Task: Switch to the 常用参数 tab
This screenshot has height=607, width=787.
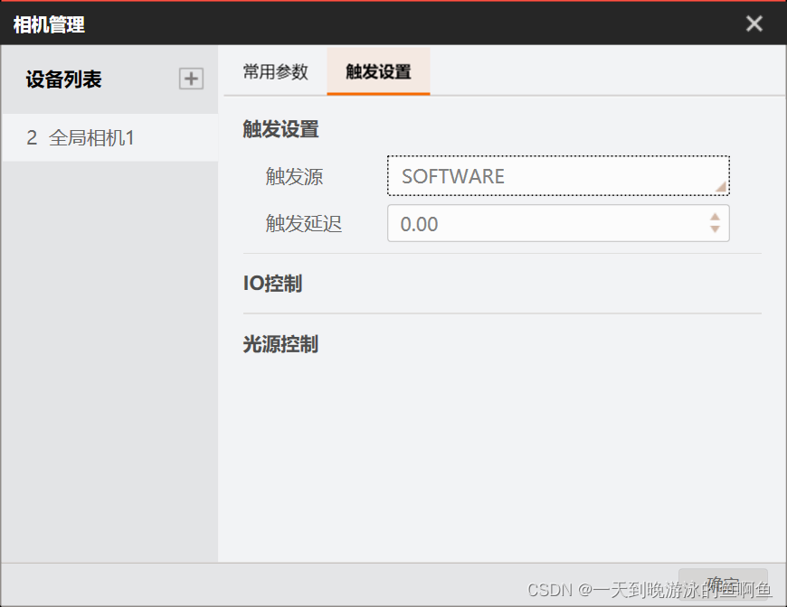Action: tap(275, 71)
